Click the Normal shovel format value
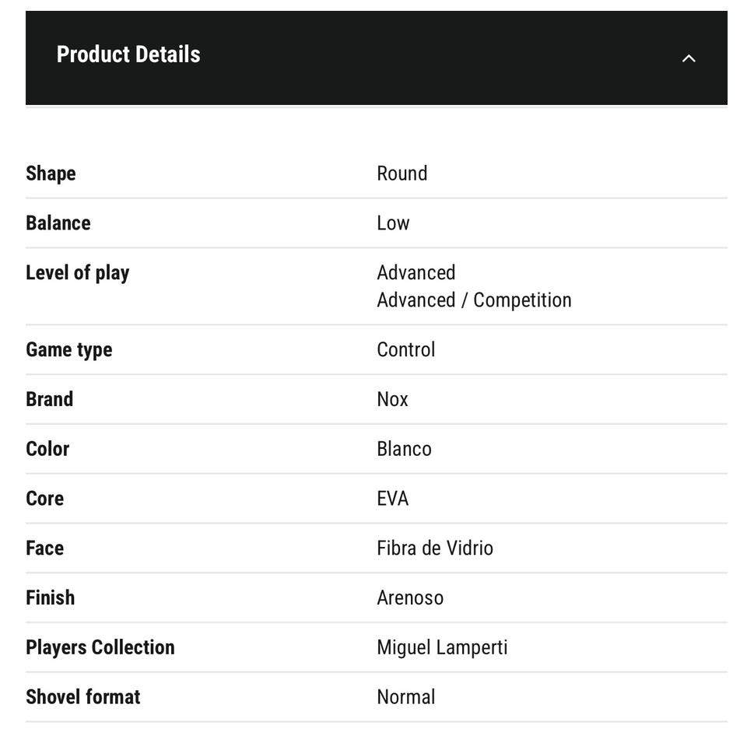 click(405, 696)
